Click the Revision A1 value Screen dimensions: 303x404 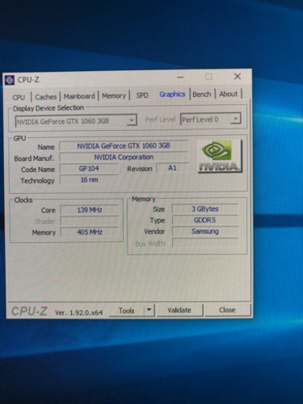click(x=172, y=168)
